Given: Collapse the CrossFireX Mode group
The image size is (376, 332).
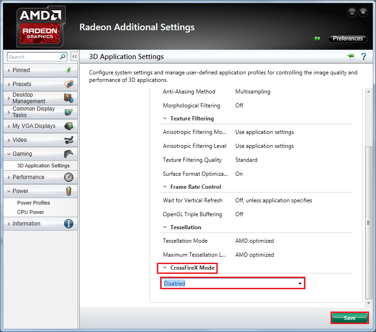Looking at the screenshot, I should [165, 267].
